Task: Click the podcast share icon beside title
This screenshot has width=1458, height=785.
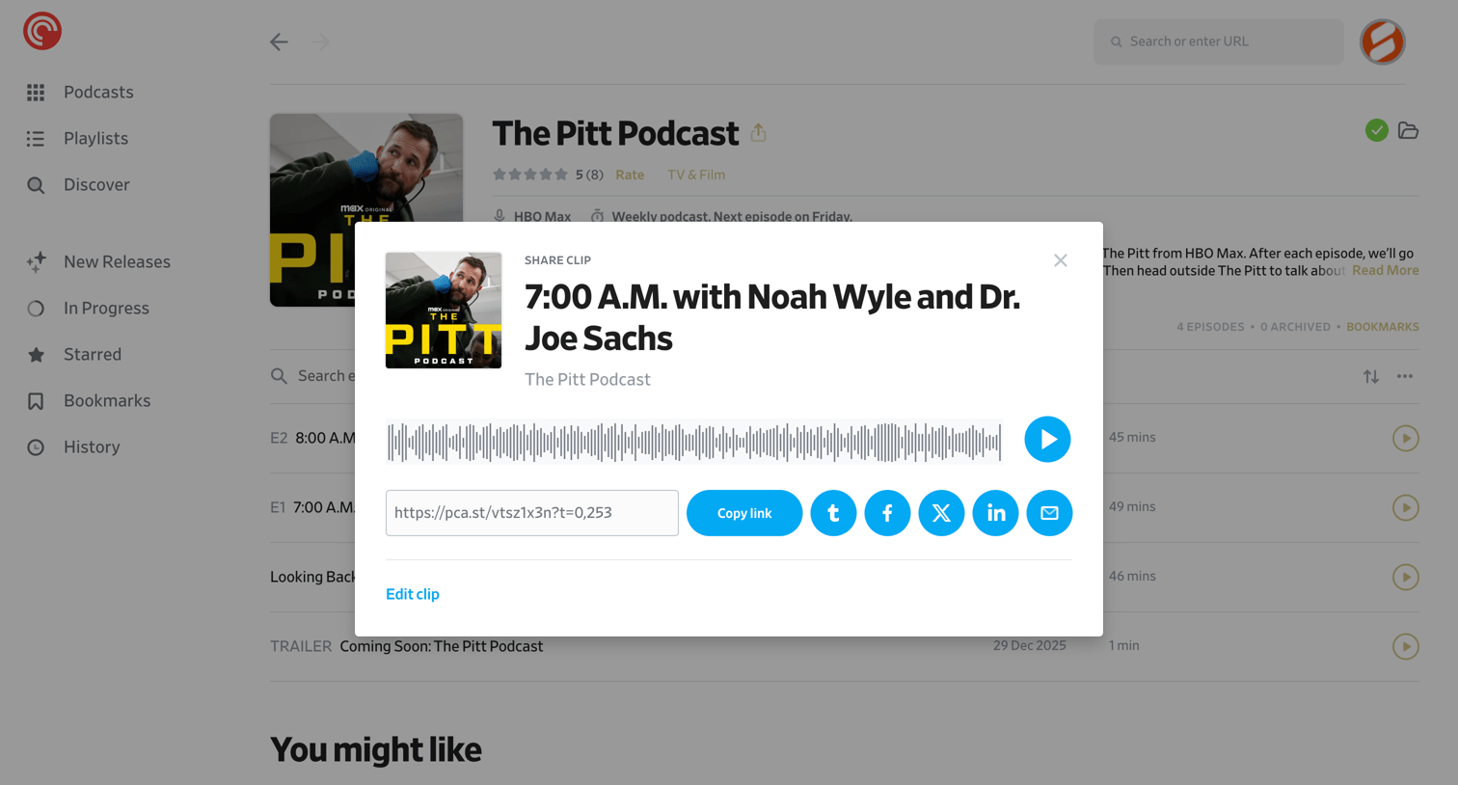Action: pyautogui.click(x=758, y=132)
